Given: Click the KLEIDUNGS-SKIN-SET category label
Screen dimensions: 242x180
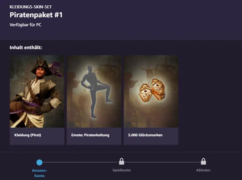Looking at the screenshot, I should [x=31, y=7].
